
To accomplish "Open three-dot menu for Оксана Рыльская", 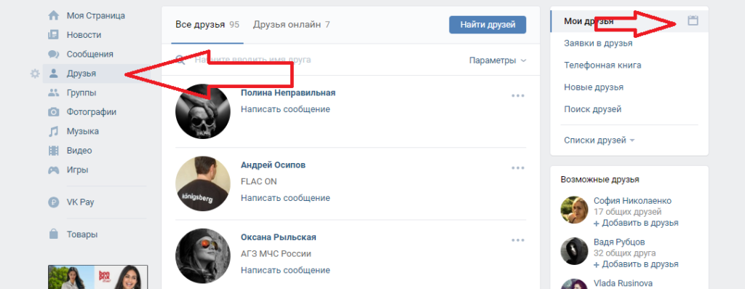I will coord(518,240).
